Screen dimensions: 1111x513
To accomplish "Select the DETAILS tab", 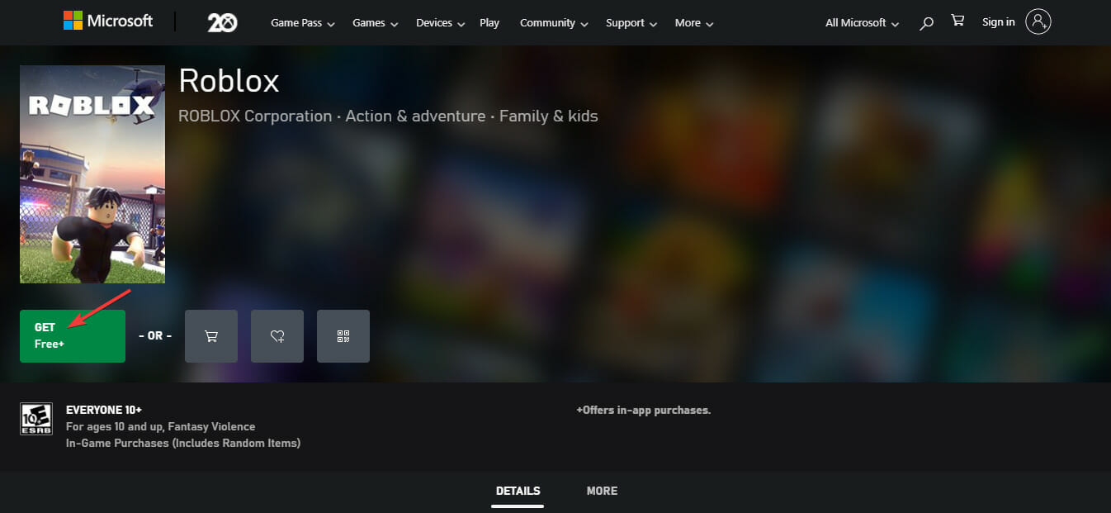I will click(518, 490).
